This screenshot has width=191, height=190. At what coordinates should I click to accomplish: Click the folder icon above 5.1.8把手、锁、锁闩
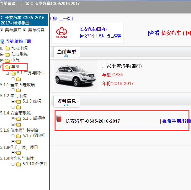click(19, 142)
